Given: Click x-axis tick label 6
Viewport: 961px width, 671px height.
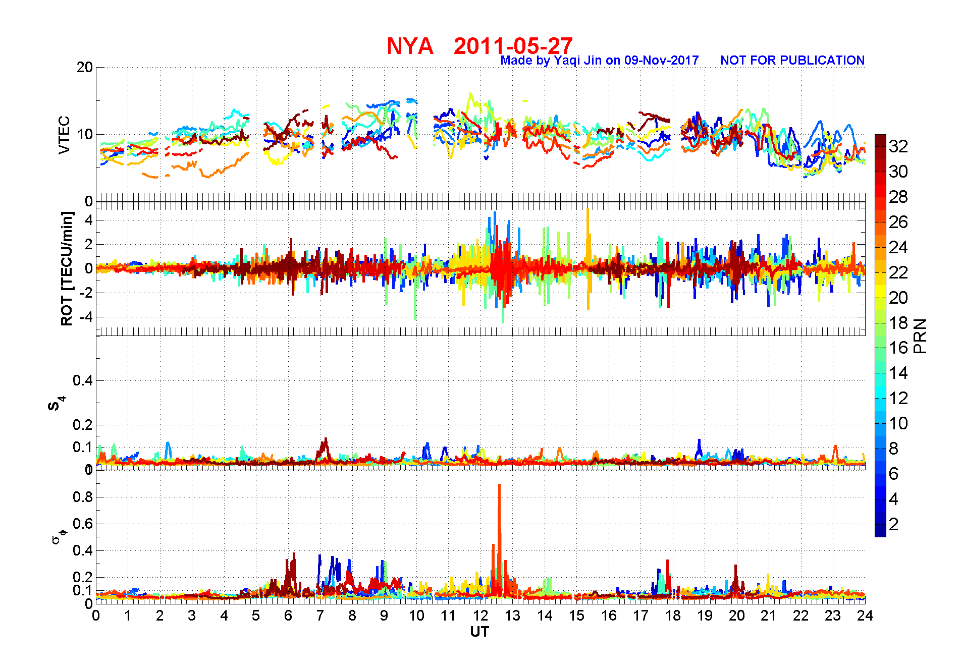Looking at the screenshot, I should pos(288,616).
